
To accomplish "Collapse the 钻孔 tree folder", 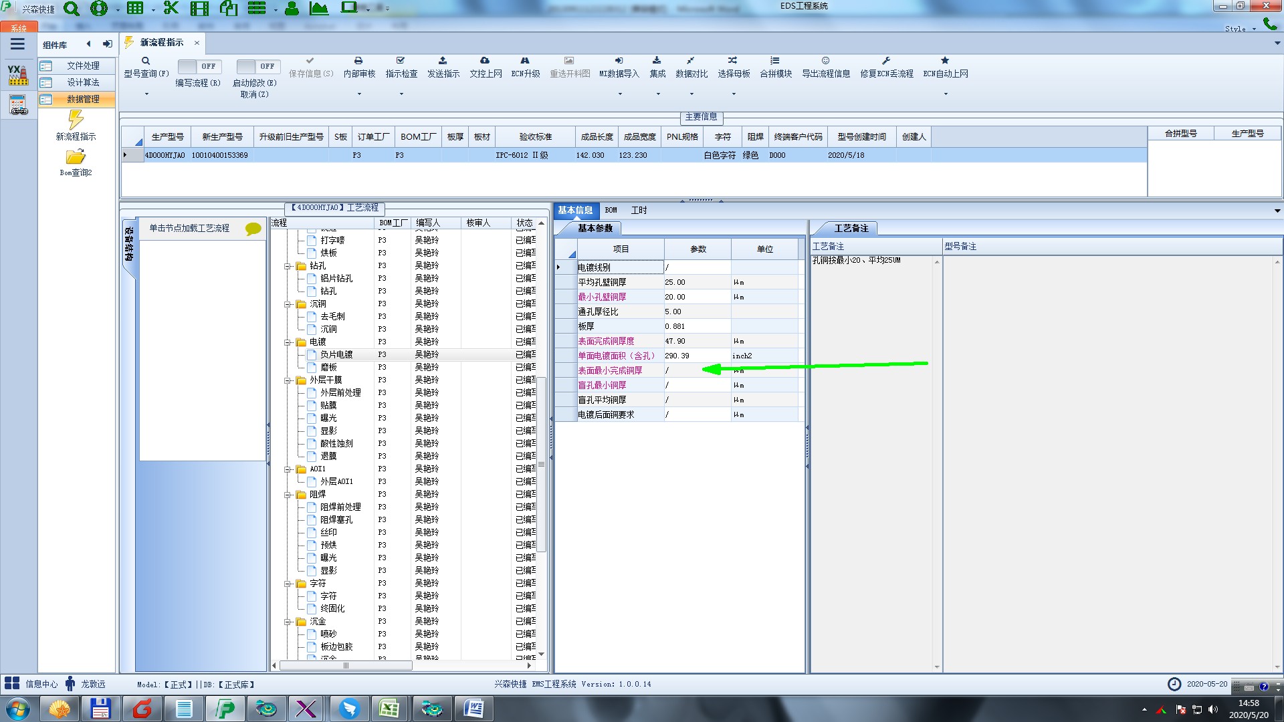I will pyautogui.click(x=288, y=266).
